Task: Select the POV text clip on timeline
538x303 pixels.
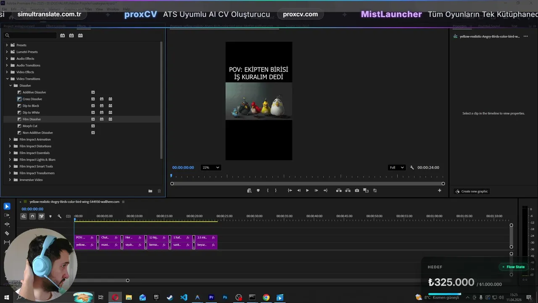Action: click(x=85, y=238)
